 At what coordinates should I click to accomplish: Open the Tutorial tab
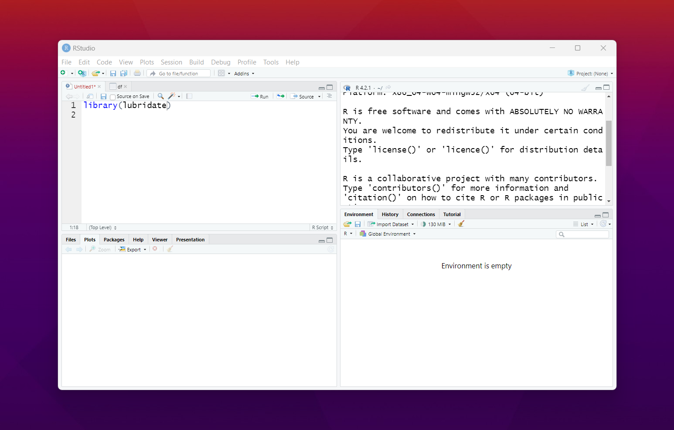(452, 214)
